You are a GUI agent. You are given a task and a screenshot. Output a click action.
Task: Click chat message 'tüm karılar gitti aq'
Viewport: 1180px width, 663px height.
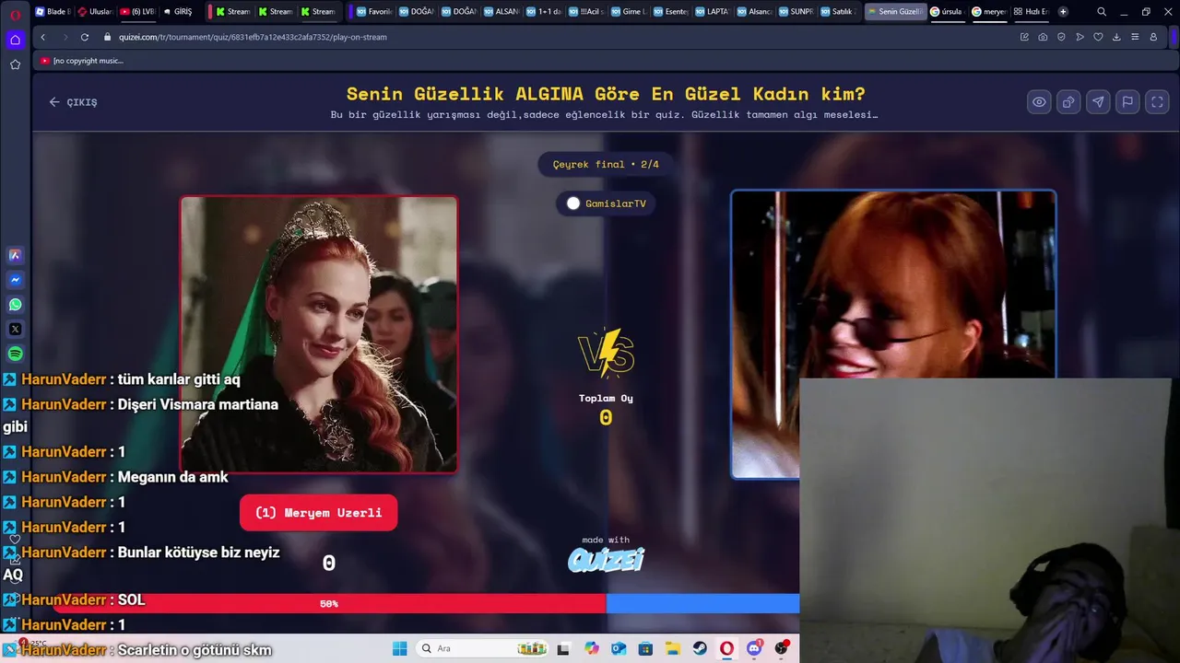pos(179,379)
